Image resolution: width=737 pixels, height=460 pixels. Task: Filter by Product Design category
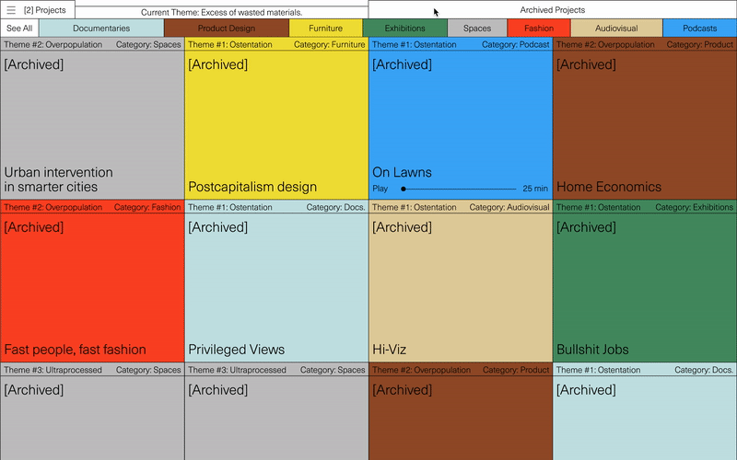point(226,29)
